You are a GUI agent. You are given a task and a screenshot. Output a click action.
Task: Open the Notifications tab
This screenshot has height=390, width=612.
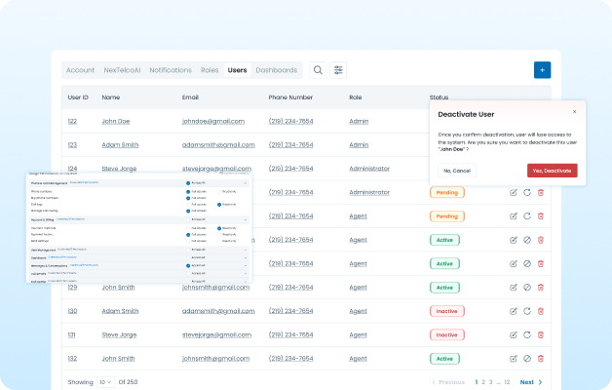click(x=171, y=70)
